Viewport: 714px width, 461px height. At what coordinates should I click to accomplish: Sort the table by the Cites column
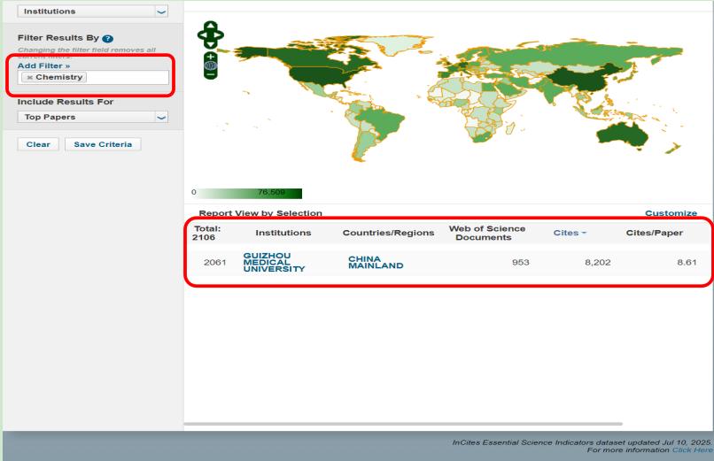click(x=570, y=233)
